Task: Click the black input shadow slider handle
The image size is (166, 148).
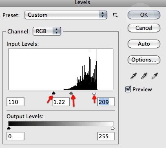Action: pos(53,93)
